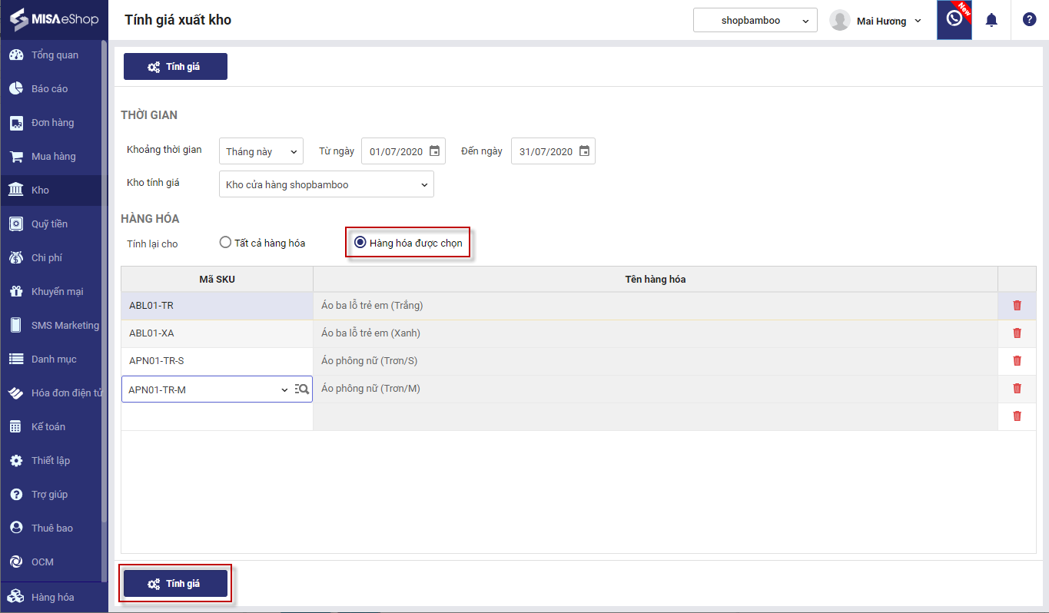Image resolution: width=1049 pixels, height=613 pixels.
Task: Open the Kho tính giá dropdown
Action: 326,184
